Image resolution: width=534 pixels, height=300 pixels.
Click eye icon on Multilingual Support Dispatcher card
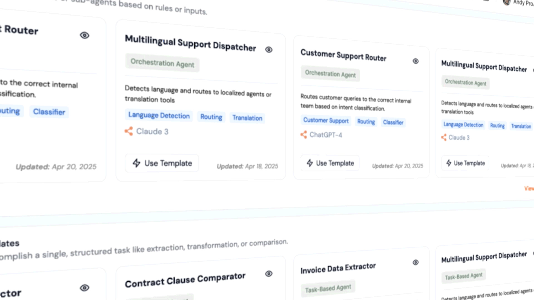click(269, 50)
